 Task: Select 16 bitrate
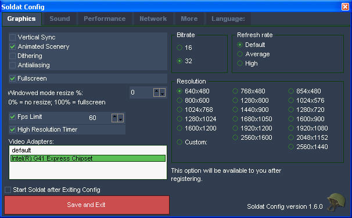179,48
